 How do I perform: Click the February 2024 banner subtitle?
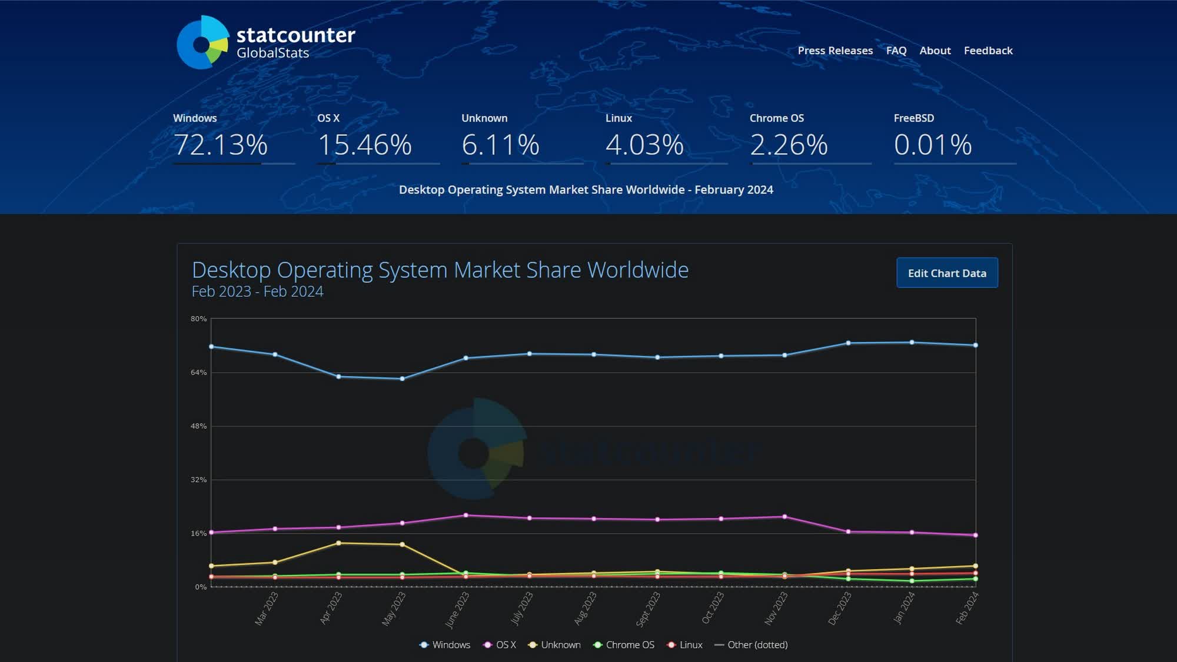coord(586,189)
